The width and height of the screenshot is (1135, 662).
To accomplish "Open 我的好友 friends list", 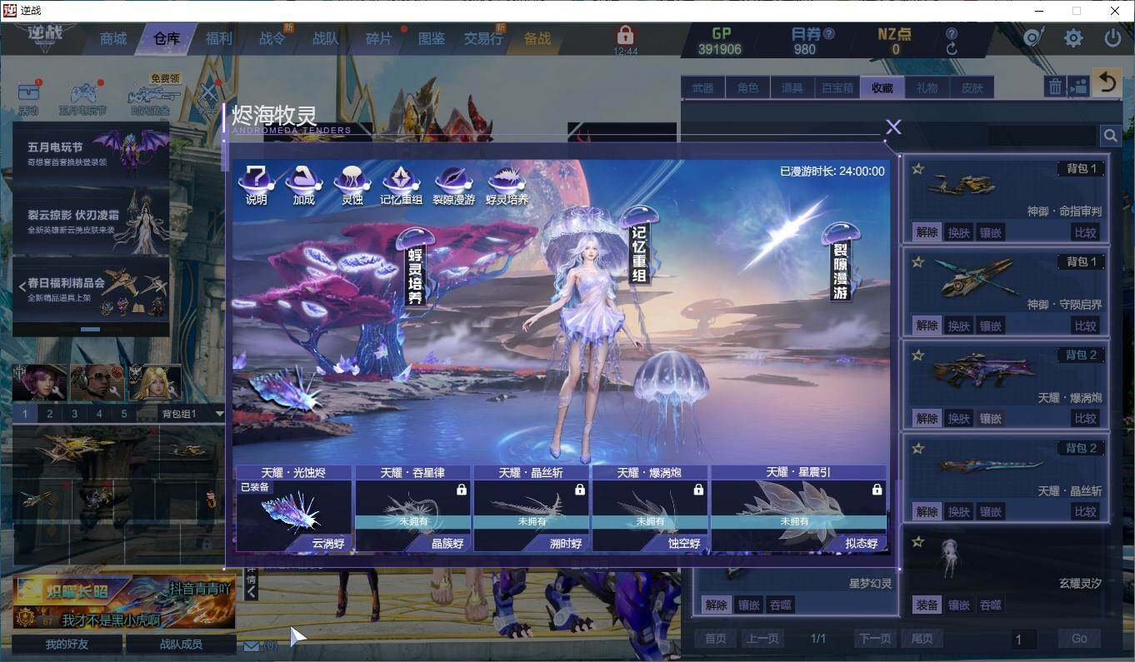I will click(x=67, y=644).
